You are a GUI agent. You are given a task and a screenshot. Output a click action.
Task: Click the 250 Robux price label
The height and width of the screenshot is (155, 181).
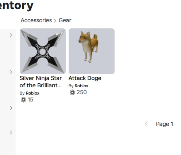(82, 92)
